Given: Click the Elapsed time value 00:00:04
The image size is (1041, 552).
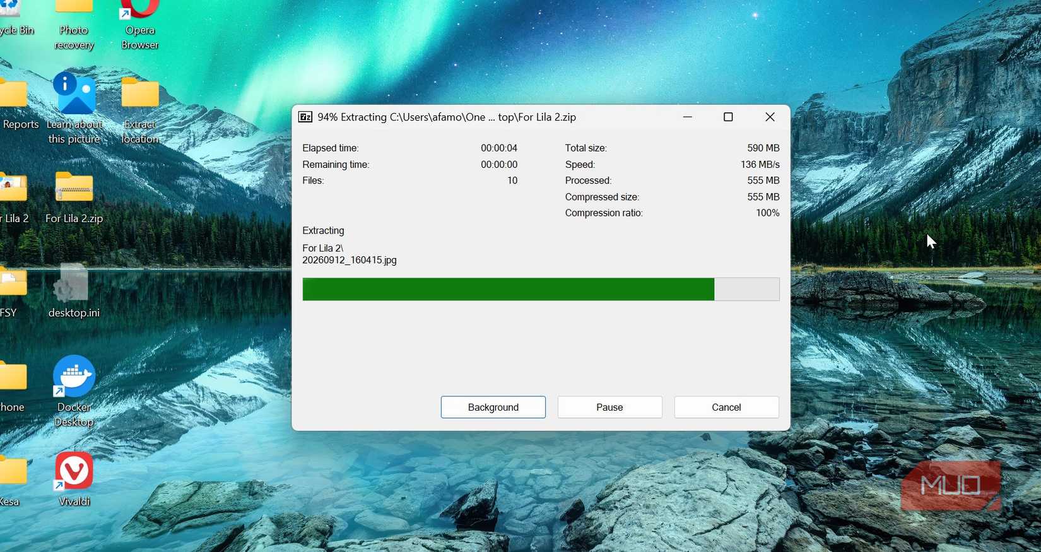Looking at the screenshot, I should pyautogui.click(x=499, y=148).
